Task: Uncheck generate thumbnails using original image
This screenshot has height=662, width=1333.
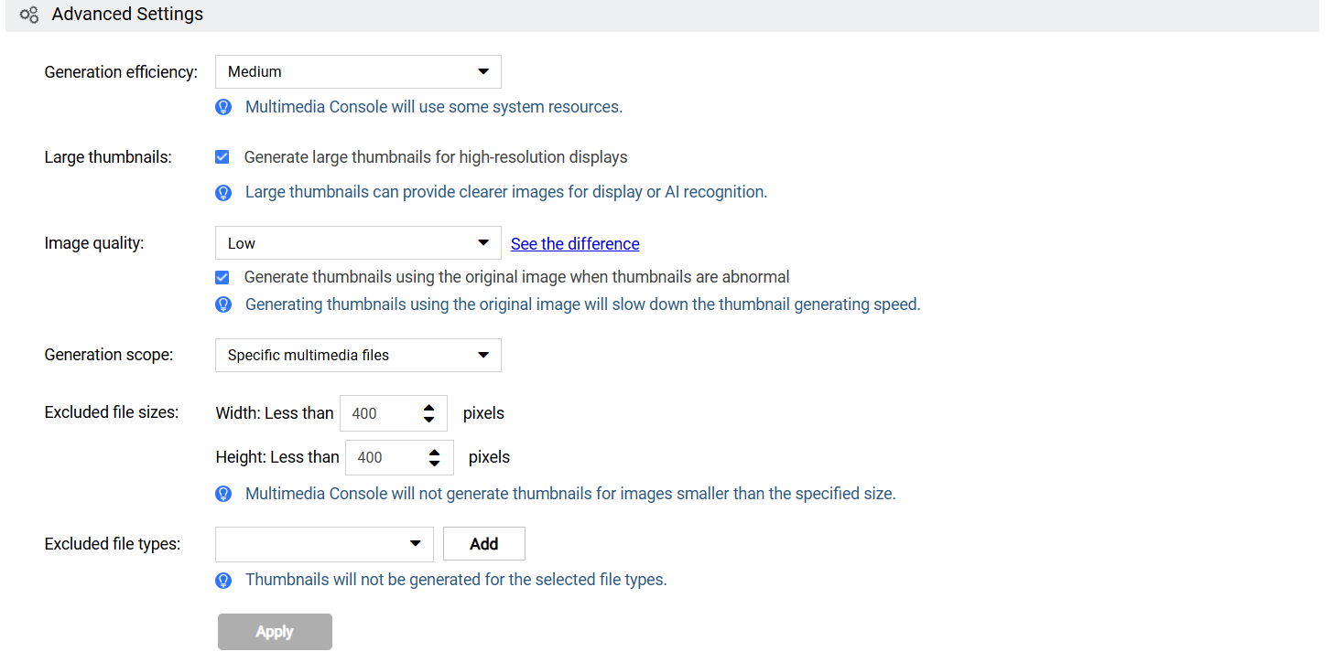Action: coord(222,277)
